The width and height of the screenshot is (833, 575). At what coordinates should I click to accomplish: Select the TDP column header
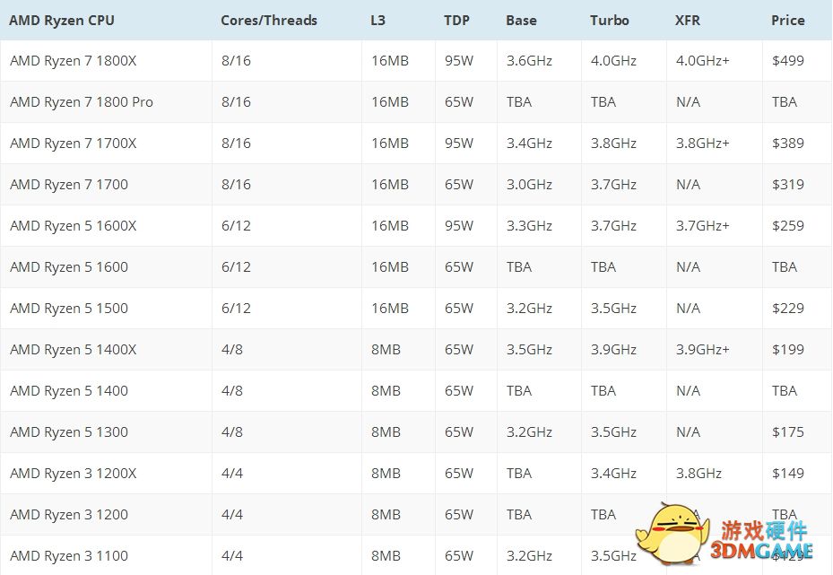pyautogui.click(x=456, y=20)
